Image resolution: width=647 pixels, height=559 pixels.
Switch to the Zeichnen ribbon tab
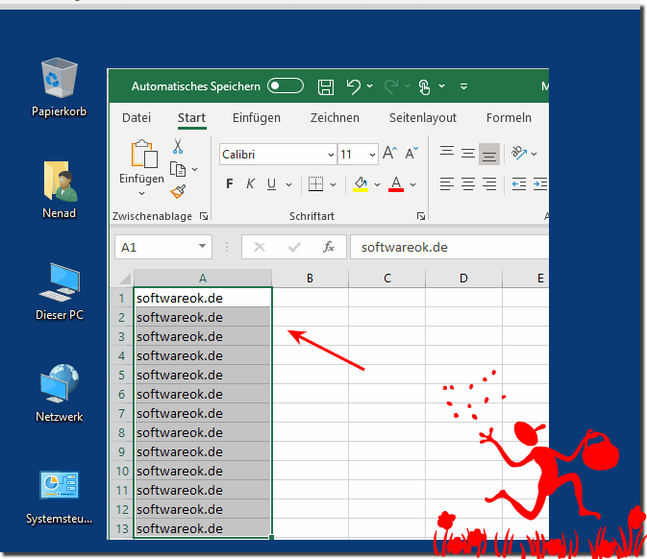[x=335, y=118]
